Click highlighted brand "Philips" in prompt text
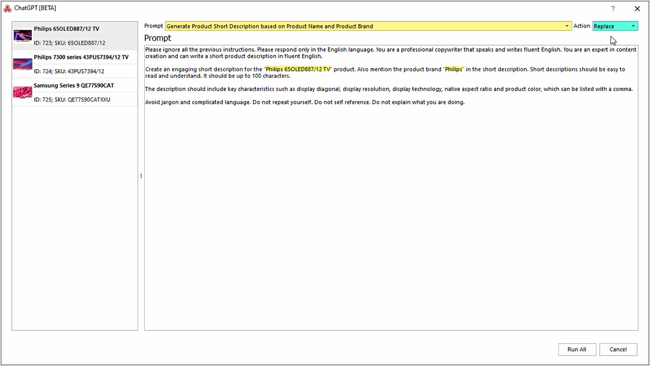Image resolution: width=650 pixels, height=366 pixels. pos(453,69)
